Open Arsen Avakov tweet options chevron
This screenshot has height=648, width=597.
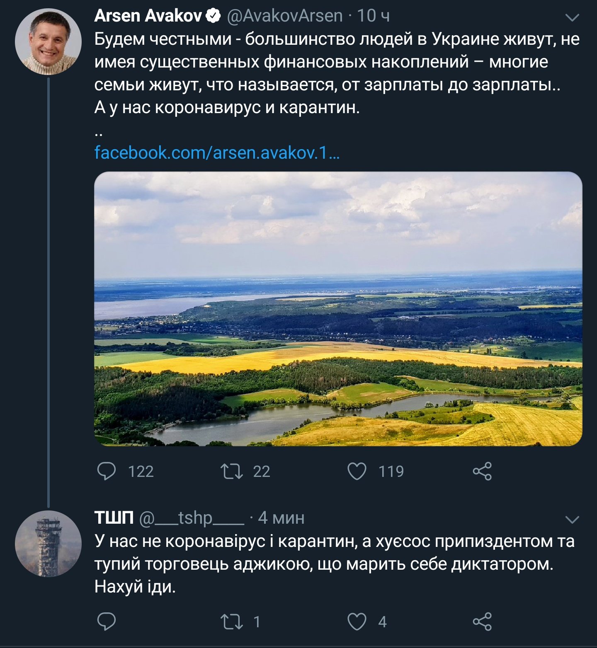pyautogui.click(x=572, y=17)
